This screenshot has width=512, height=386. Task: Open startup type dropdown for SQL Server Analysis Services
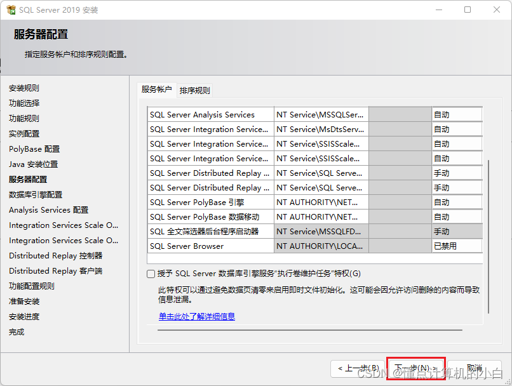pyautogui.click(x=457, y=114)
